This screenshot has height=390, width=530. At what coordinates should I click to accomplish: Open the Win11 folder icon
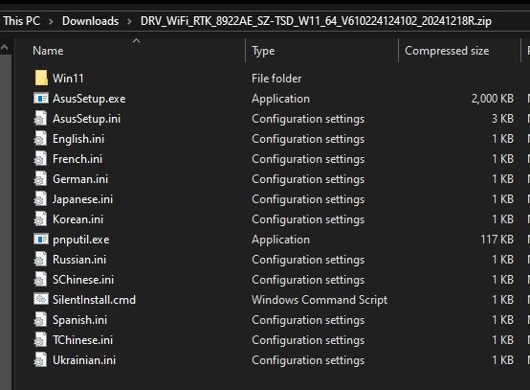tap(41, 79)
